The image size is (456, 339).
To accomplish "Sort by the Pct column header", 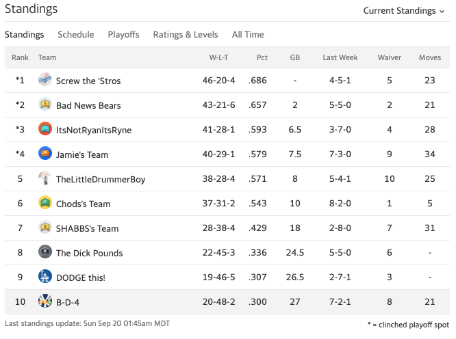I will pos(262,57).
